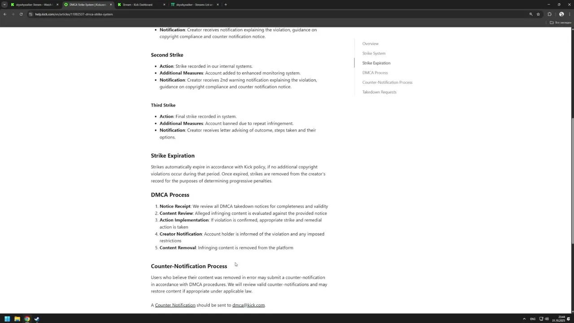574x323 pixels.
Task: Click the page vertical scrollbar thumb
Action: (572, 180)
